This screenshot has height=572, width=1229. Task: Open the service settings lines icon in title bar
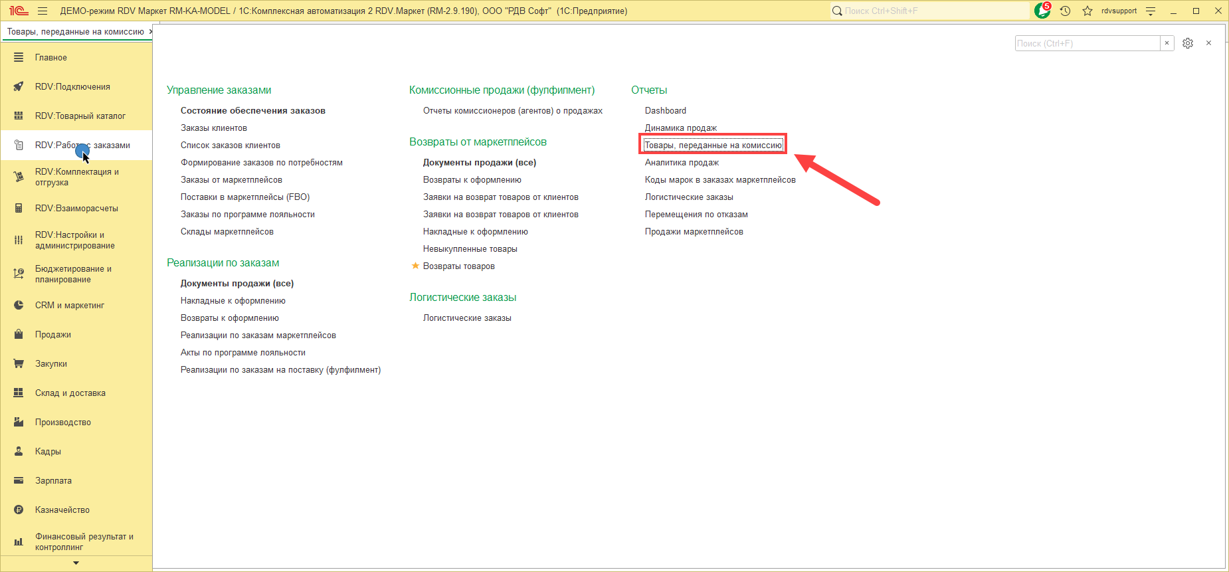[x=1151, y=11]
